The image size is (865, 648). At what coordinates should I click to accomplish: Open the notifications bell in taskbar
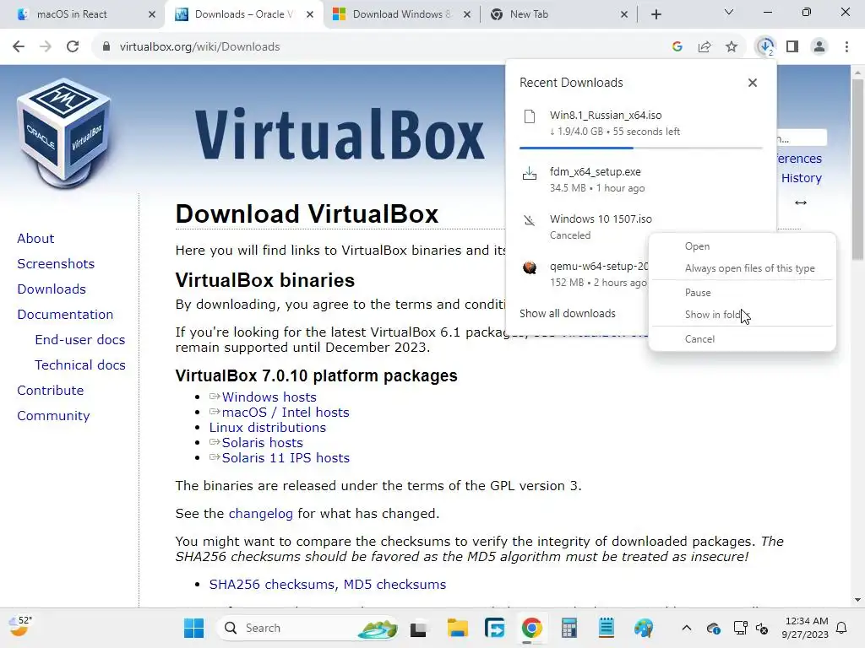pyautogui.click(x=842, y=628)
